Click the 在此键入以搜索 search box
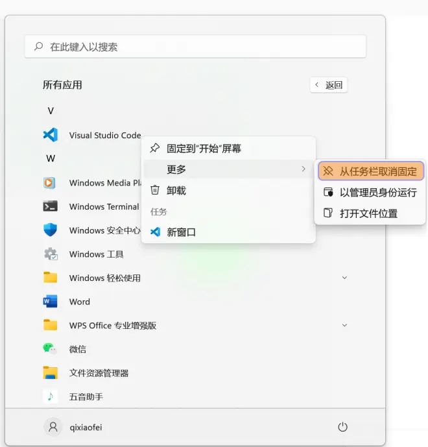The width and height of the screenshot is (428, 447). tap(195, 47)
